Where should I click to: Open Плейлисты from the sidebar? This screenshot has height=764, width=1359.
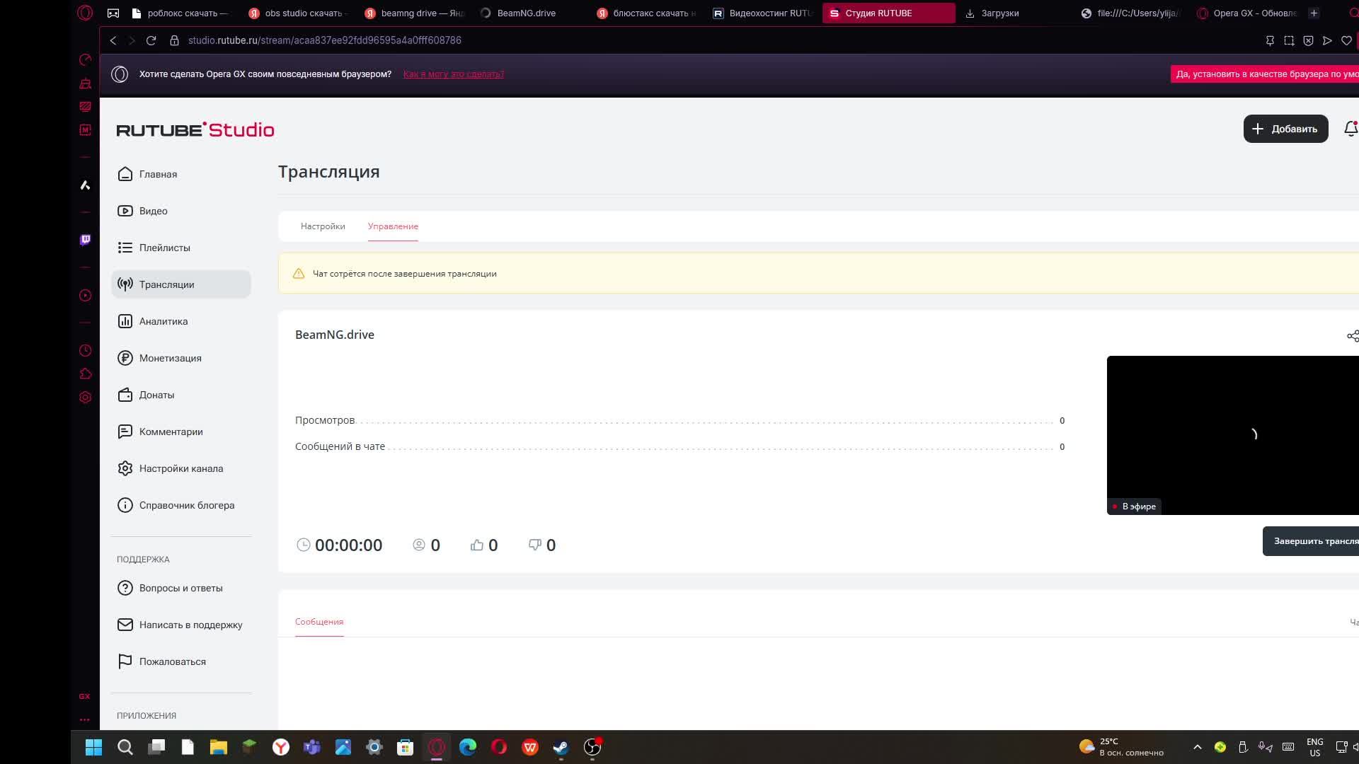point(164,248)
